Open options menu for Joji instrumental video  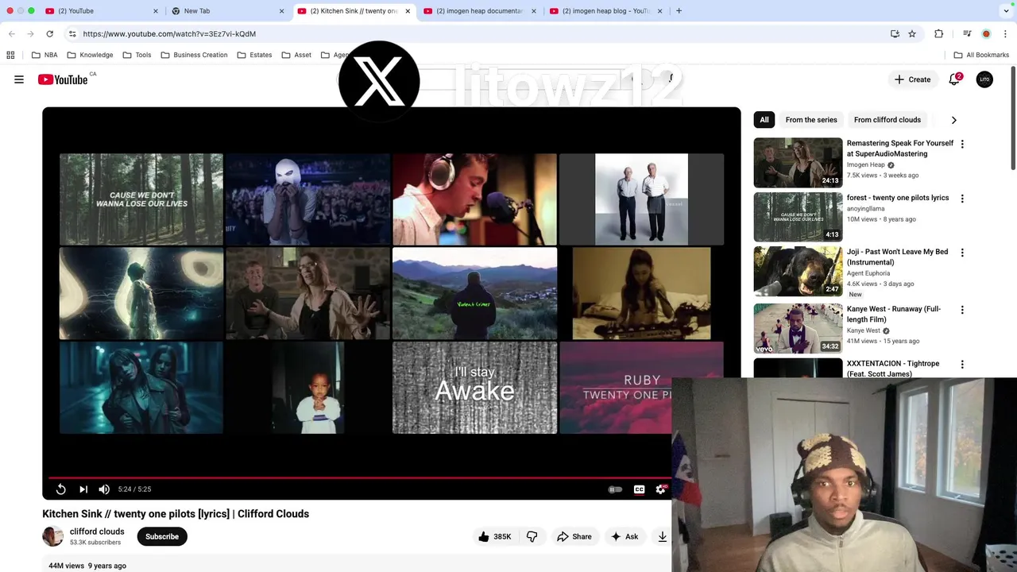coord(962,253)
